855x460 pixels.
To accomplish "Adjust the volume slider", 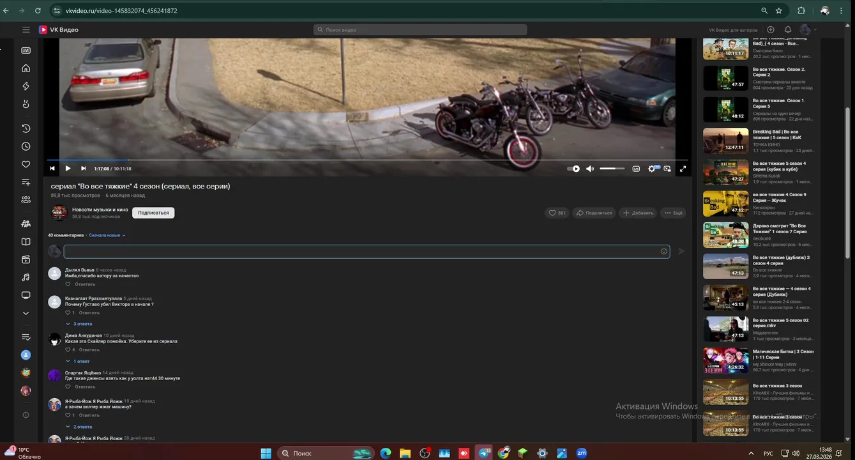I will click(612, 169).
